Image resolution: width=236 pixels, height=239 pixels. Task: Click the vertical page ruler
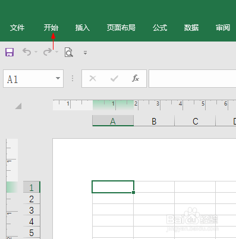12,189
